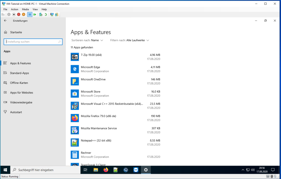281x179 pixels.
Task: Click the Suchbegriff hier eingeben taskbar search
Action: [x=45, y=170]
